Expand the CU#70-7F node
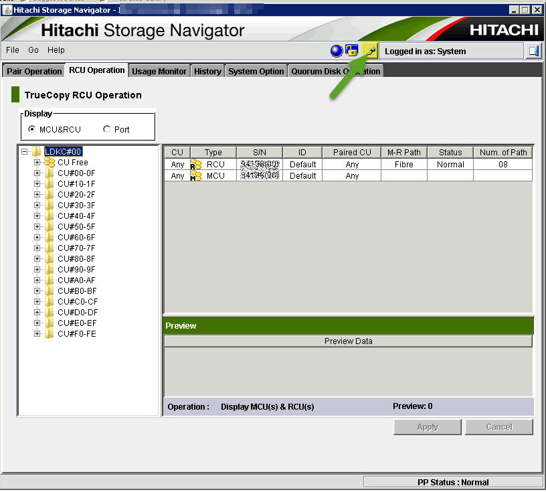This screenshot has height=492, width=546. (37, 248)
